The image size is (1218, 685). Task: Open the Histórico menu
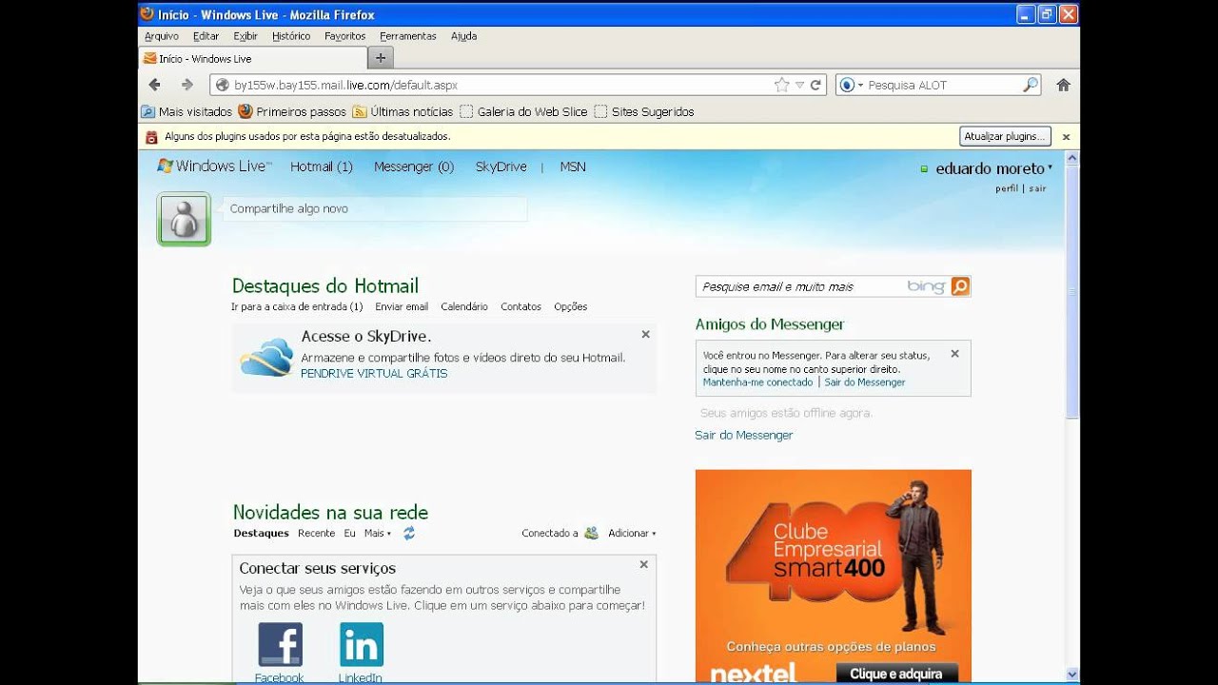291,36
